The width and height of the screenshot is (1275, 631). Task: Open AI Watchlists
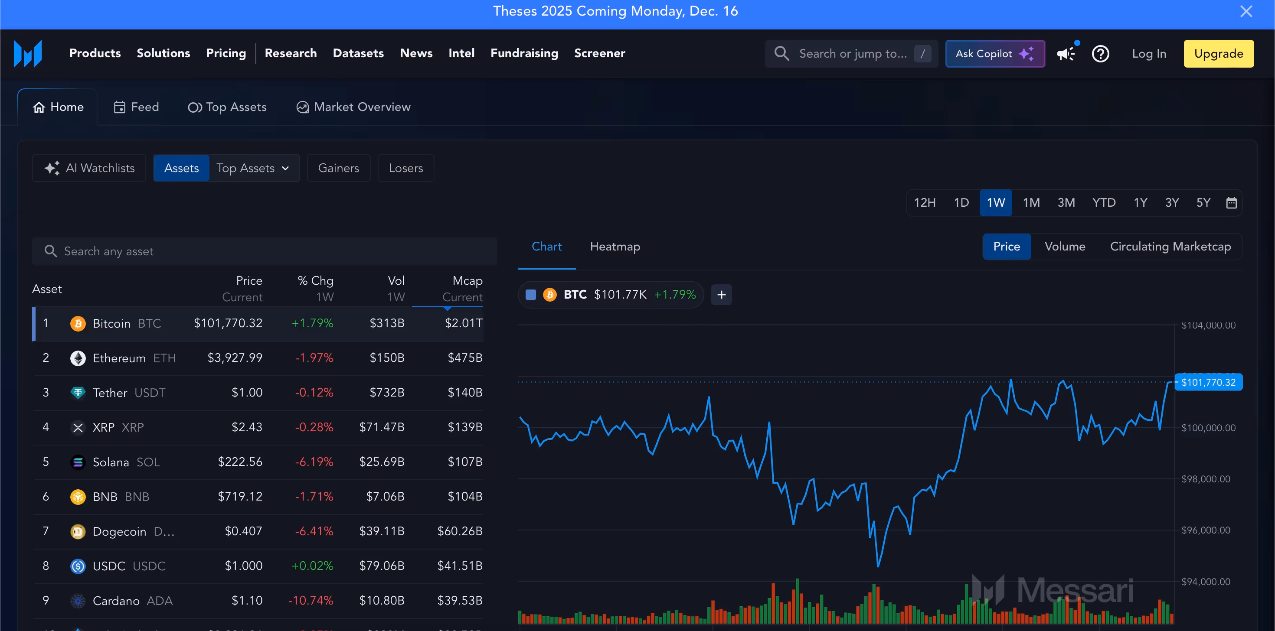[89, 168]
